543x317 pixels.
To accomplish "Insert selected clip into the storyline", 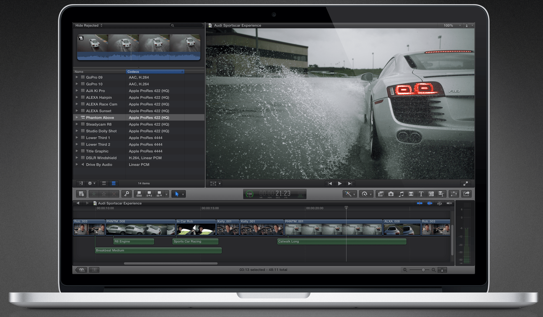I will (149, 194).
